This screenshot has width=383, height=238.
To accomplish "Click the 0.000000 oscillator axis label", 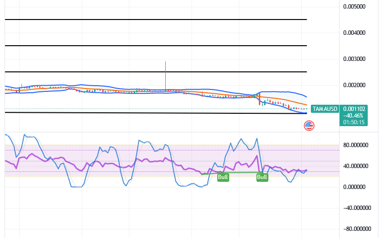I will (354, 187).
